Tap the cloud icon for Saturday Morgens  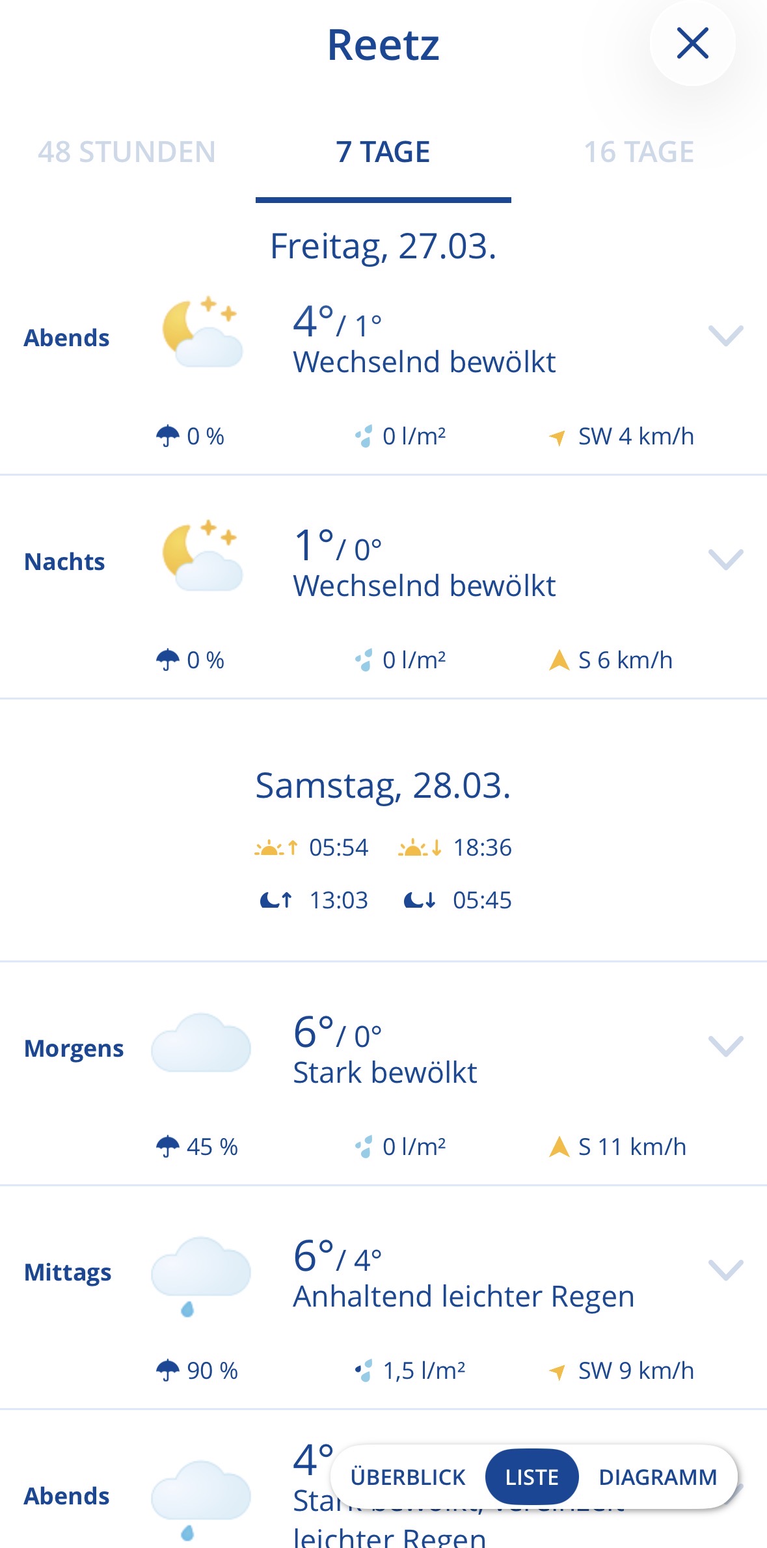pyautogui.click(x=201, y=1043)
